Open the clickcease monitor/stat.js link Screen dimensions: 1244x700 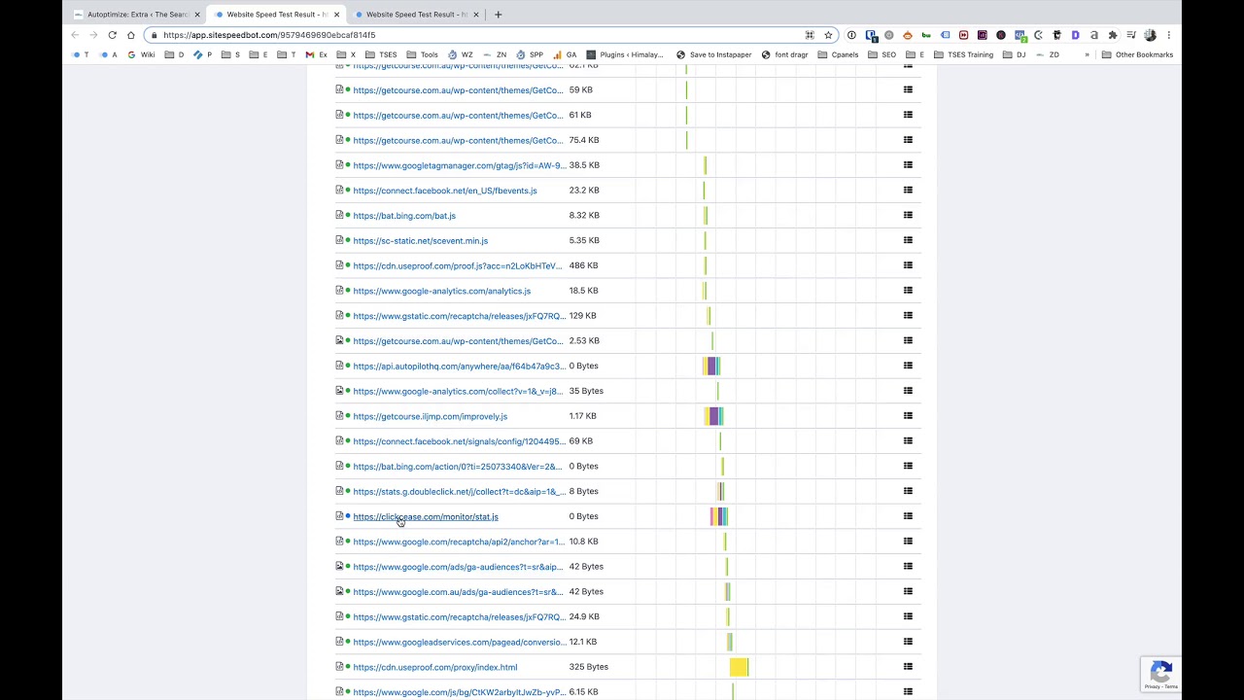click(x=426, y=516)
